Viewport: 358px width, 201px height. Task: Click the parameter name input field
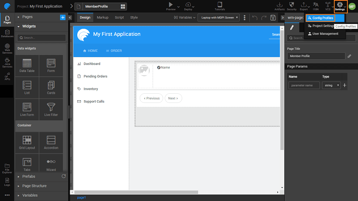[x=304, y=85]
